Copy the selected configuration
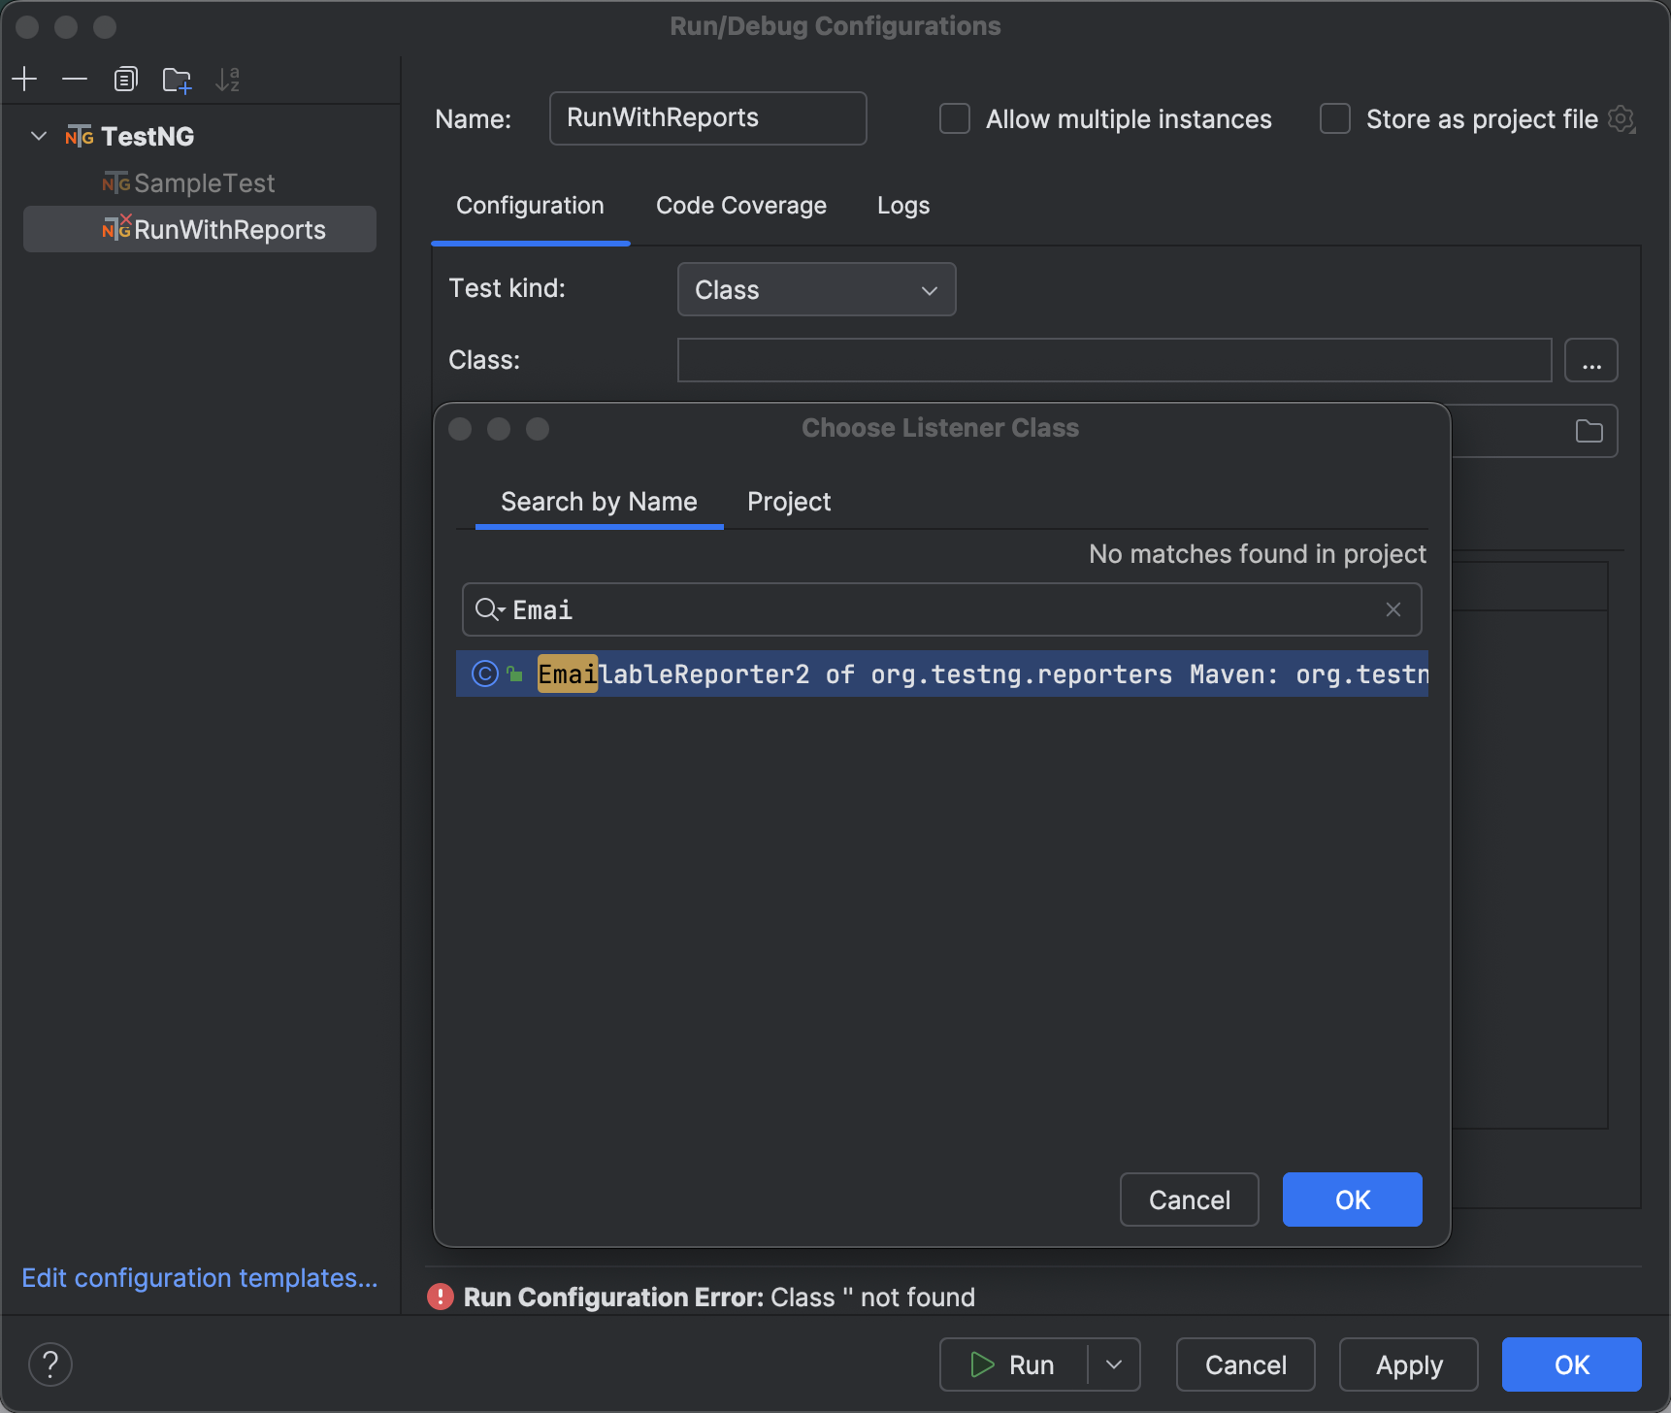The width and height of the screenshot is (1671, 1413). point(125,79)
